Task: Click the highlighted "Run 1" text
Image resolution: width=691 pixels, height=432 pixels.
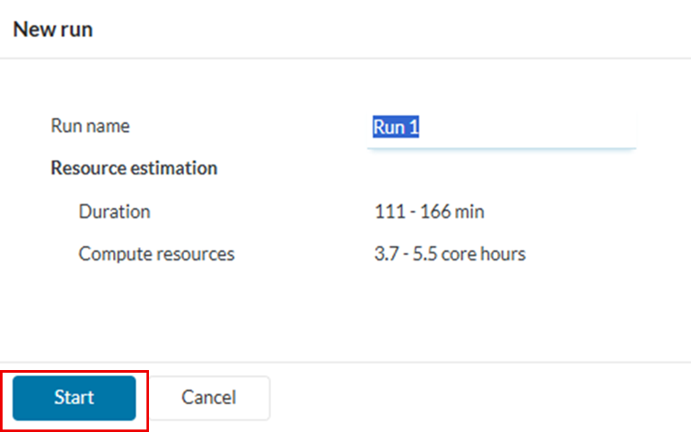Action: point(396,128)
